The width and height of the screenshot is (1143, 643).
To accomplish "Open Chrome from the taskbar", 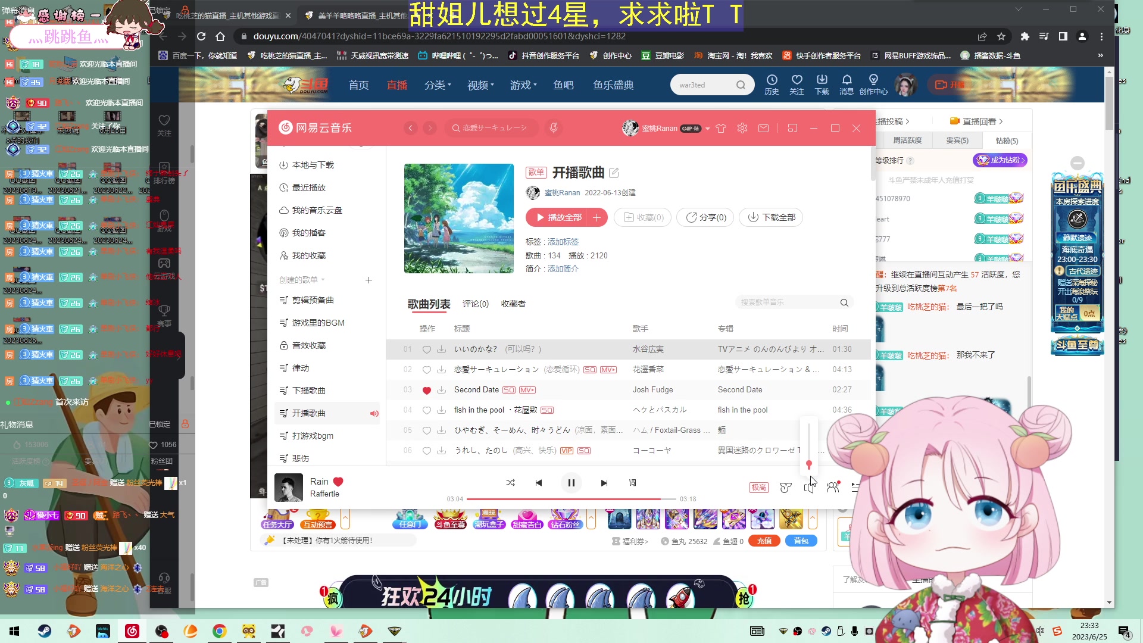I will 220,631.
